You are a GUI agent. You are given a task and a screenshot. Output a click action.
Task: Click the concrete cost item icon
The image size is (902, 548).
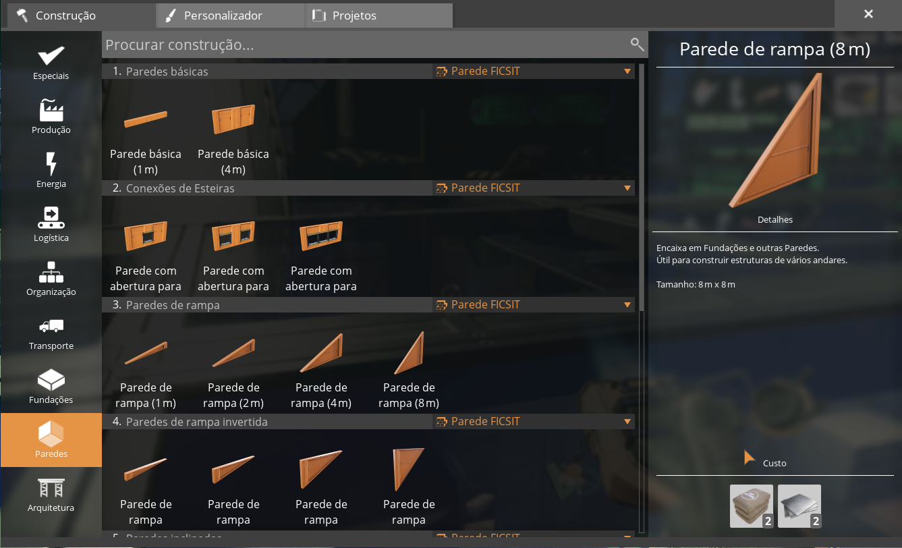tap(752, 505)
